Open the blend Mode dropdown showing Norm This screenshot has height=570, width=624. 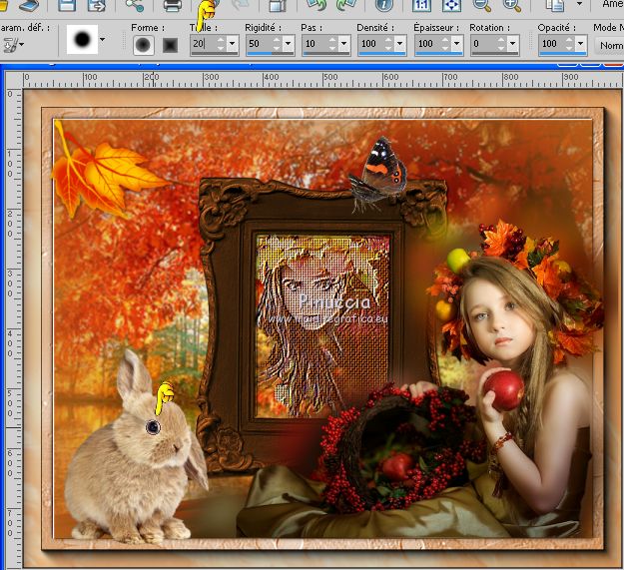[609, 45]
